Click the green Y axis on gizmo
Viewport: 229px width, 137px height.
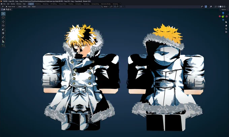[223, 17]
